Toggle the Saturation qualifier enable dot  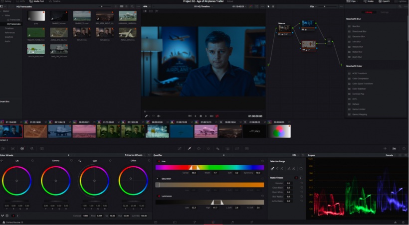click(x=157, y=179)
